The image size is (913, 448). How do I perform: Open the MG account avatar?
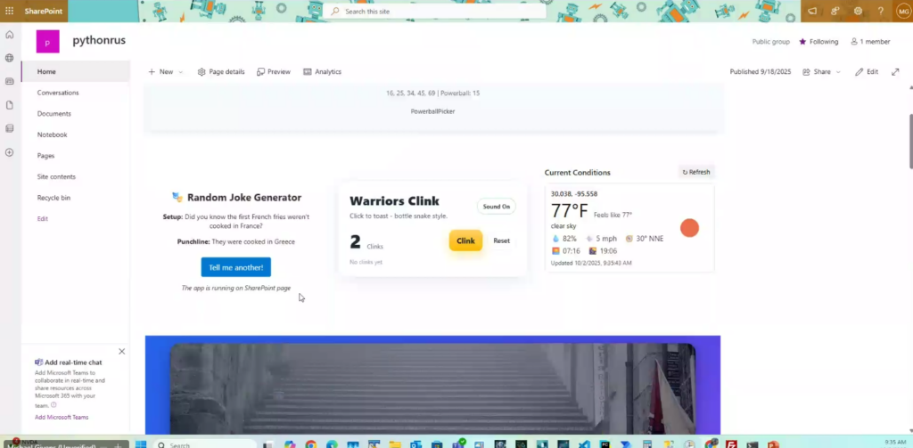click(x=903, y=11)
